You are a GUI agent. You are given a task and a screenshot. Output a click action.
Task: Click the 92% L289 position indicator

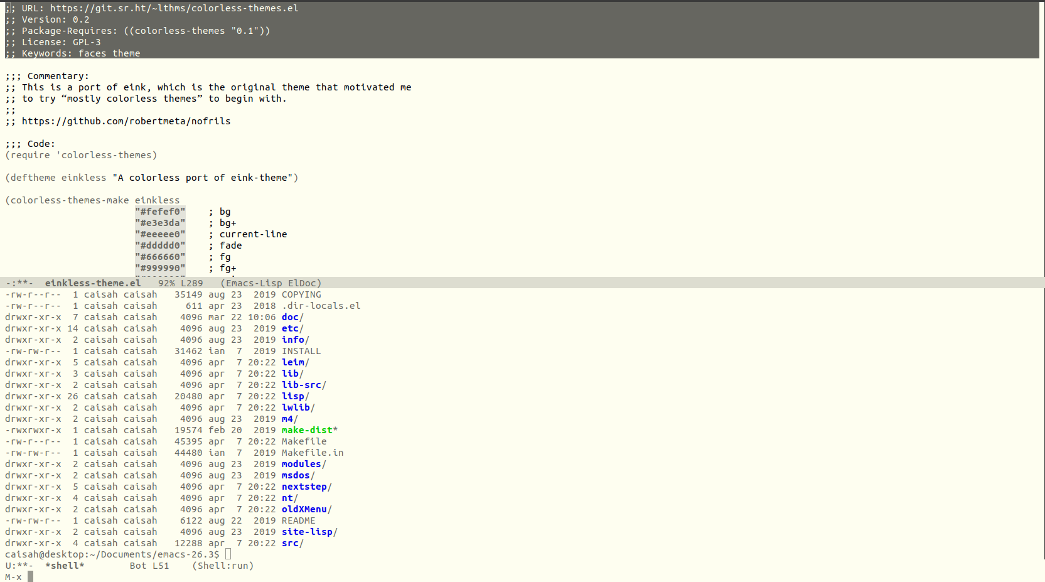(x=181, y=283)
